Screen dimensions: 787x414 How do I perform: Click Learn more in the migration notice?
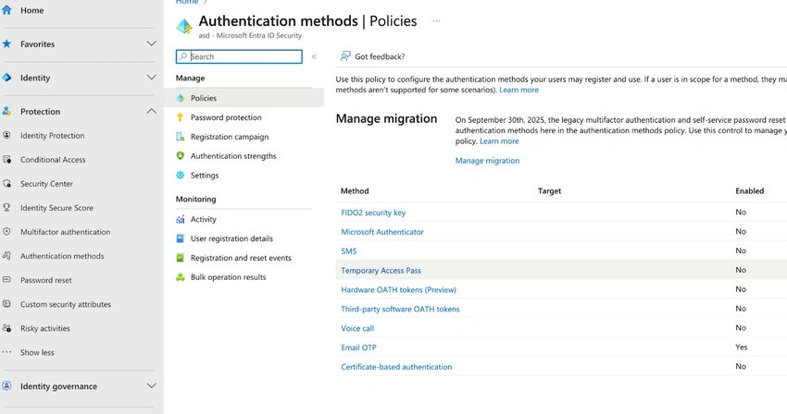coord(499,140)
